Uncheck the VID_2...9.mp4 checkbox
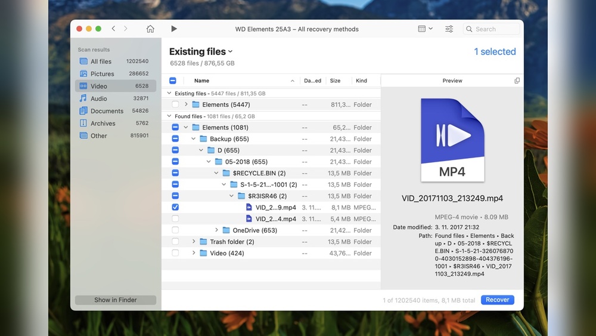 [175, 207]
